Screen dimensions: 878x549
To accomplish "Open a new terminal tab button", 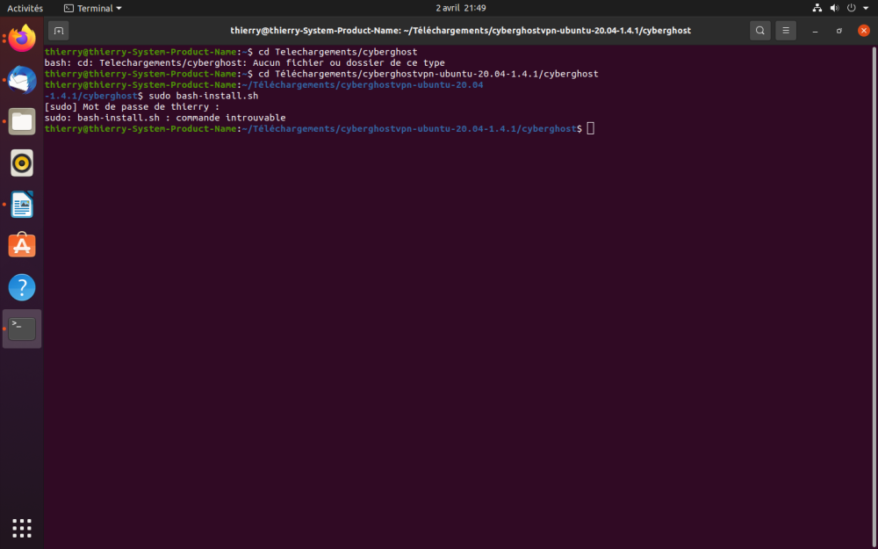I will (59, 31).
